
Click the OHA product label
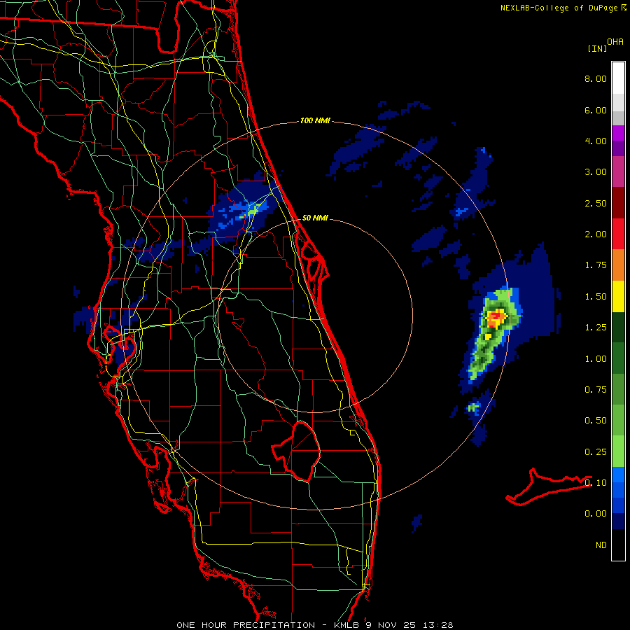615,42
